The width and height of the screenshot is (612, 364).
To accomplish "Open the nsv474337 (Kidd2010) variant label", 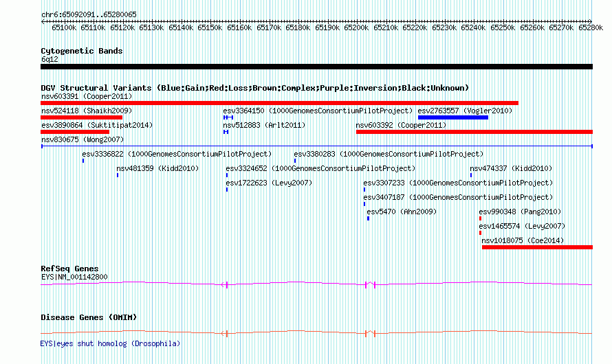I will click(x=511, y=169).
